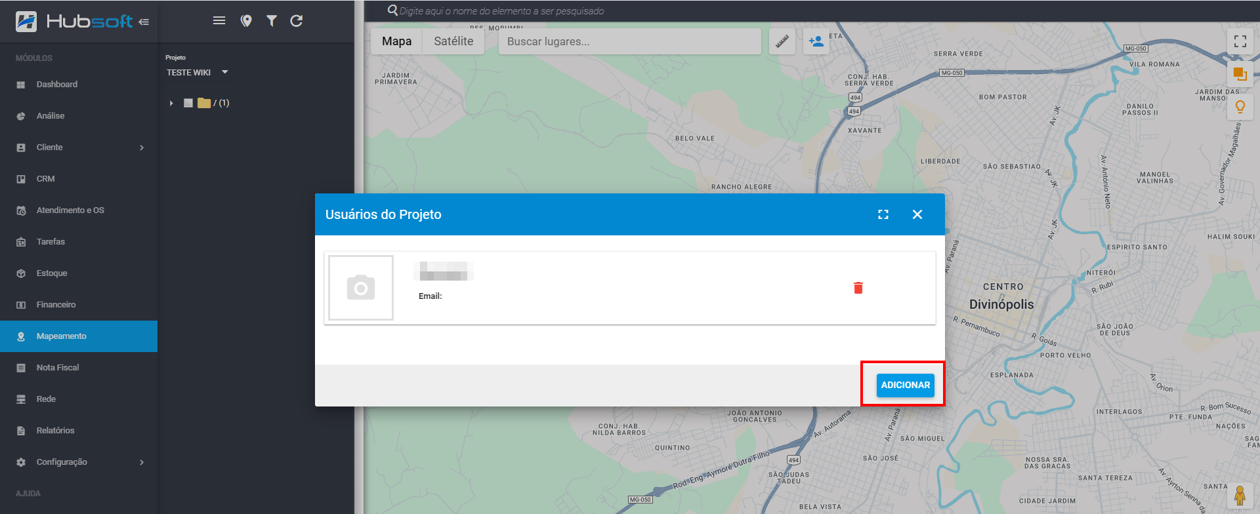Toggle map fullscreen icon
Image resolution: width=1260 pixels, height=514 pixels.
click(1240, 41)
